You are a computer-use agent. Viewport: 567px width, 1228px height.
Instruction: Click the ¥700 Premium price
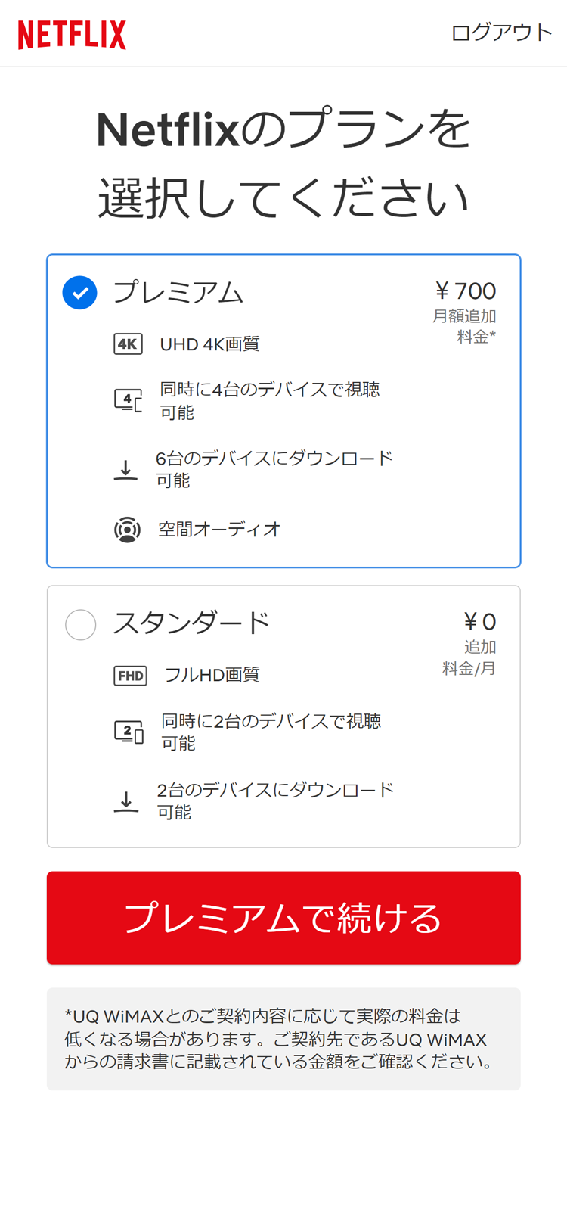(x=465, y=291)
